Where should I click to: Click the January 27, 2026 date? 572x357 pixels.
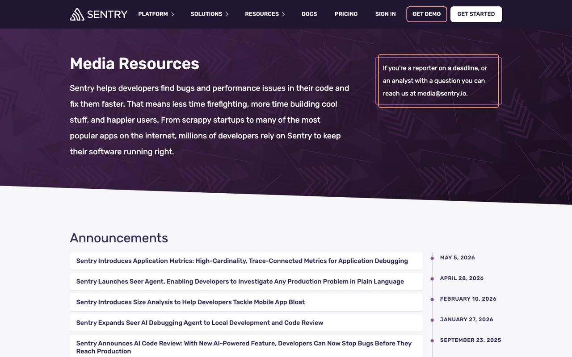(x=467, y=319)
